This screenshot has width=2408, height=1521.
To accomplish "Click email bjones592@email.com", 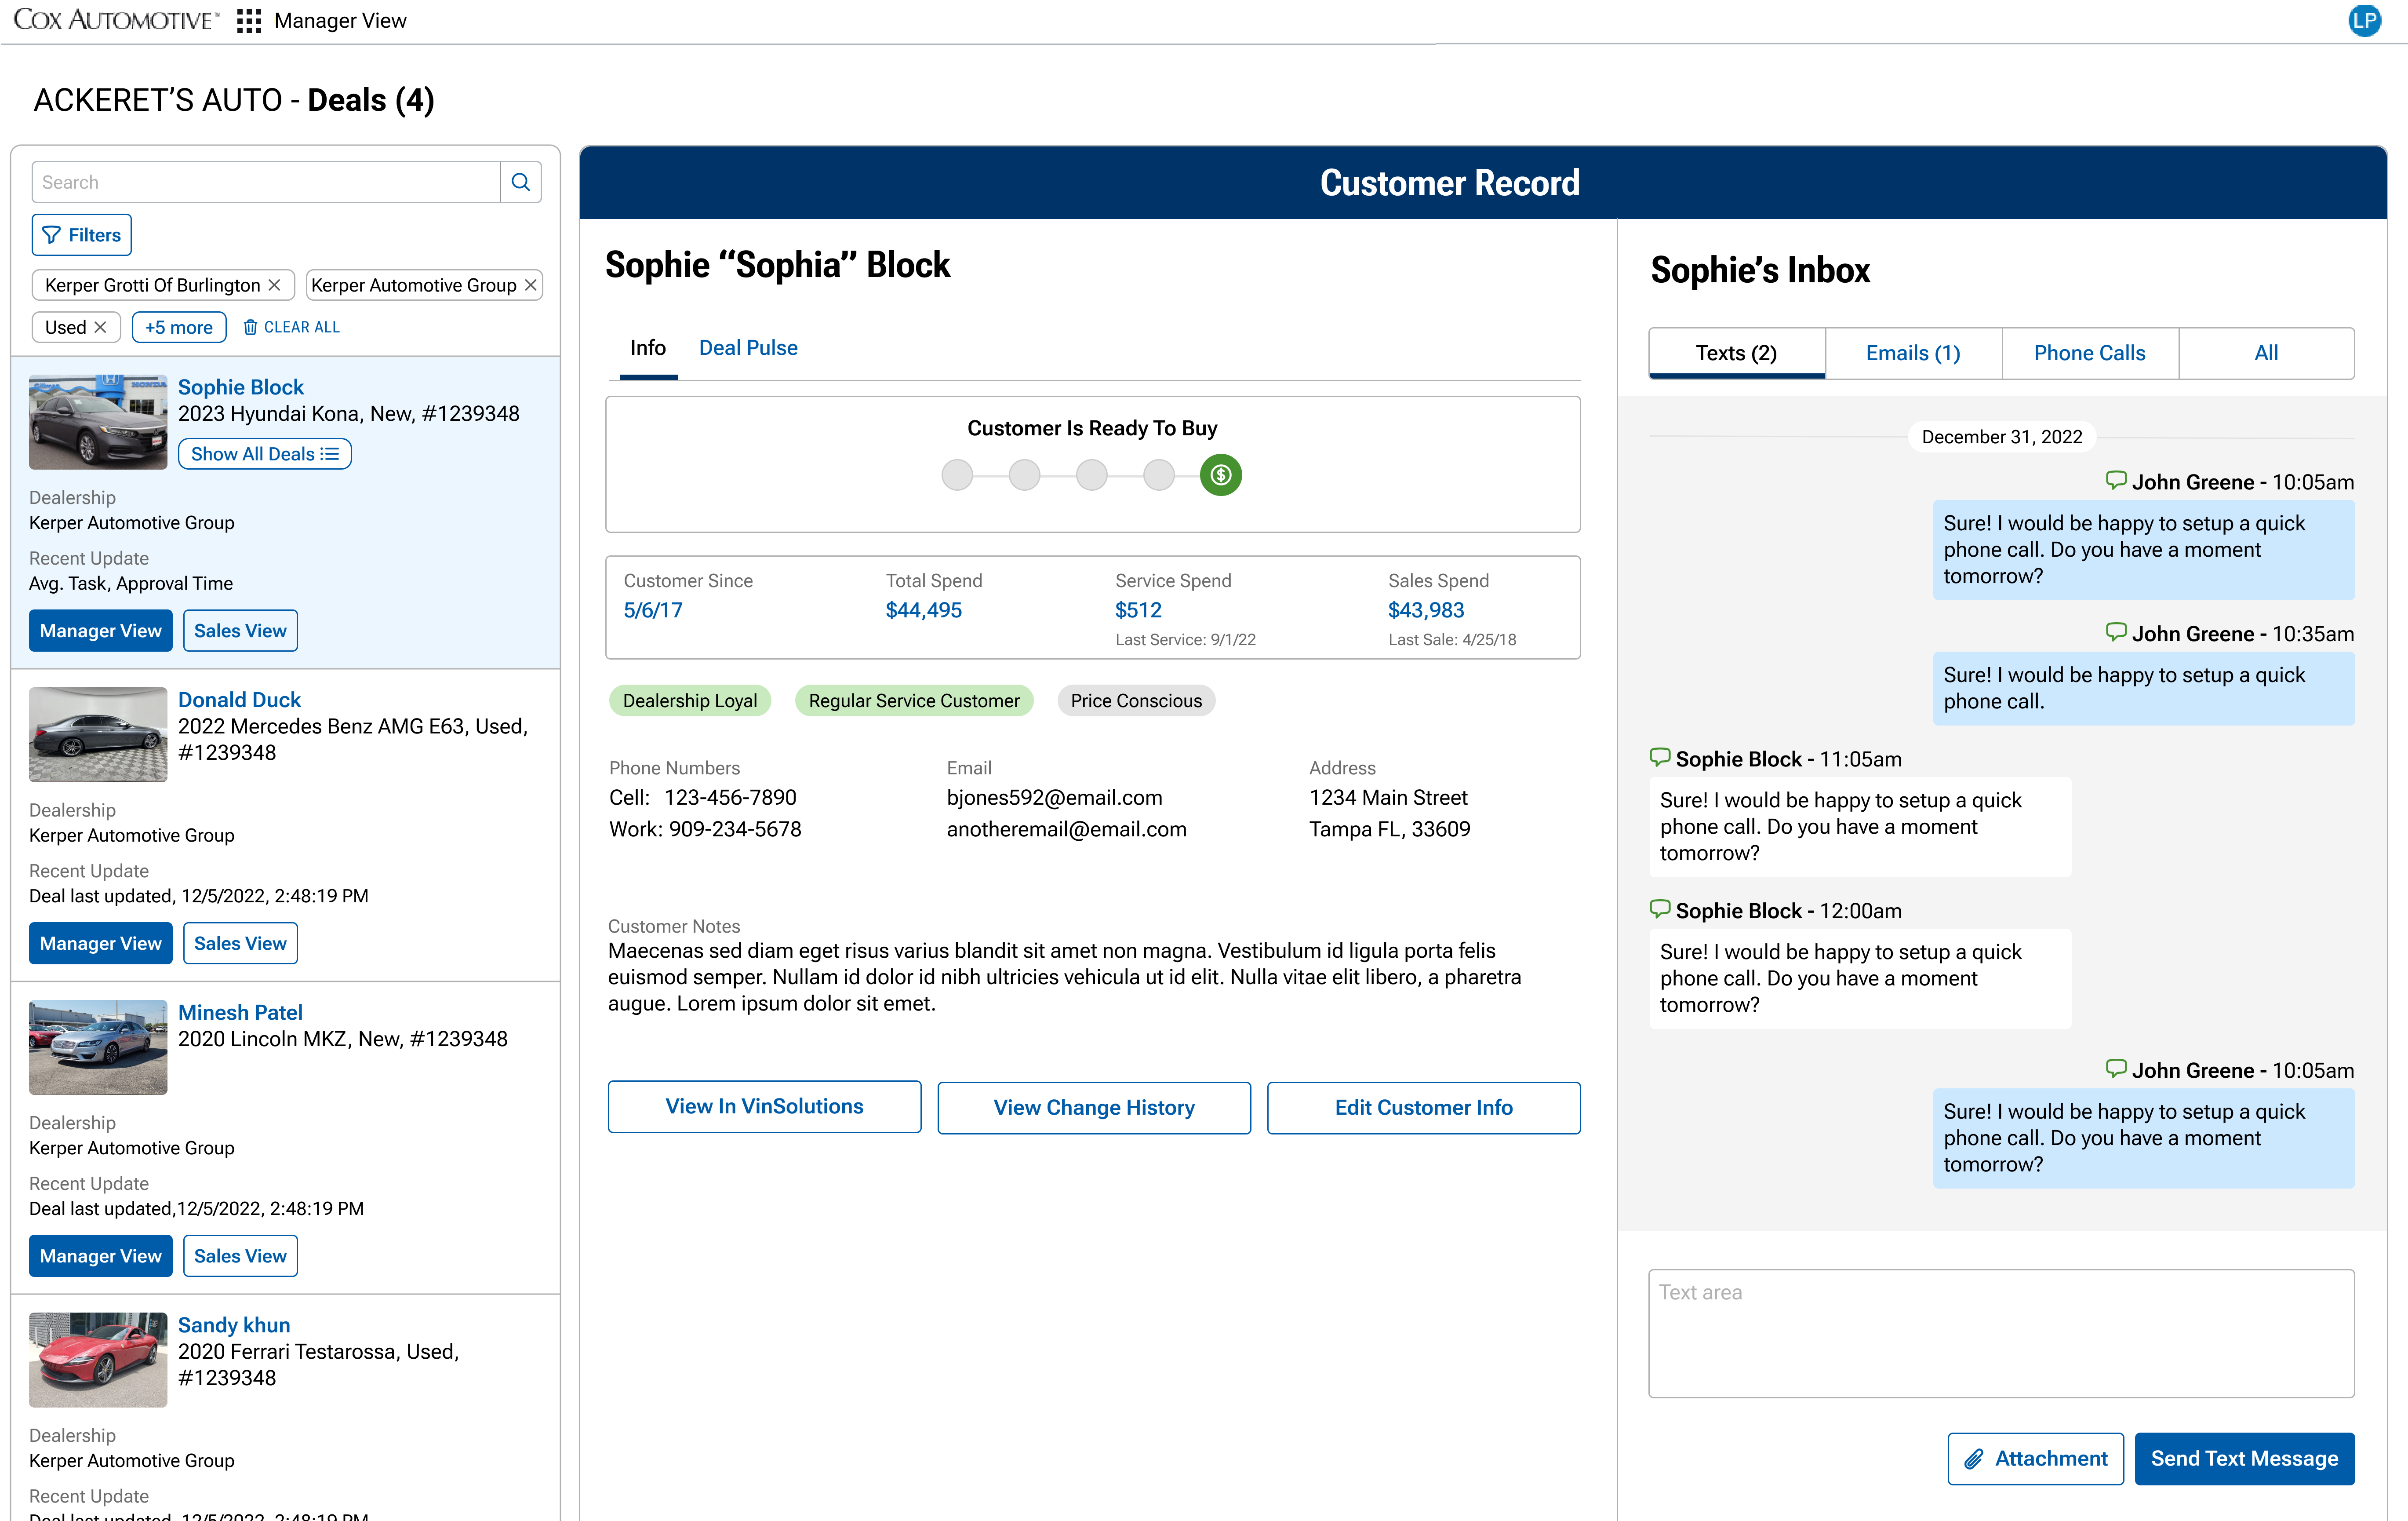I will (x=1055, y=798).
